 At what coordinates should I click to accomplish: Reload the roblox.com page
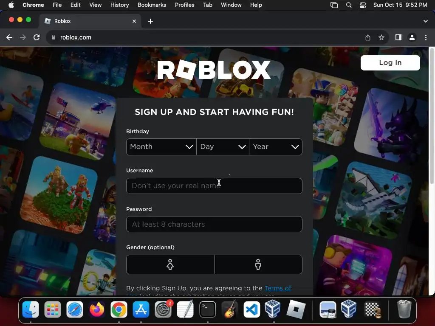(37, 37)
